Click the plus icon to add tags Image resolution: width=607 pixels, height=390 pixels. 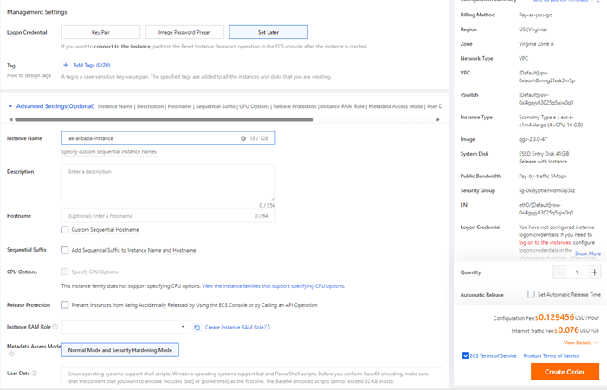click(x=66, y=65)
